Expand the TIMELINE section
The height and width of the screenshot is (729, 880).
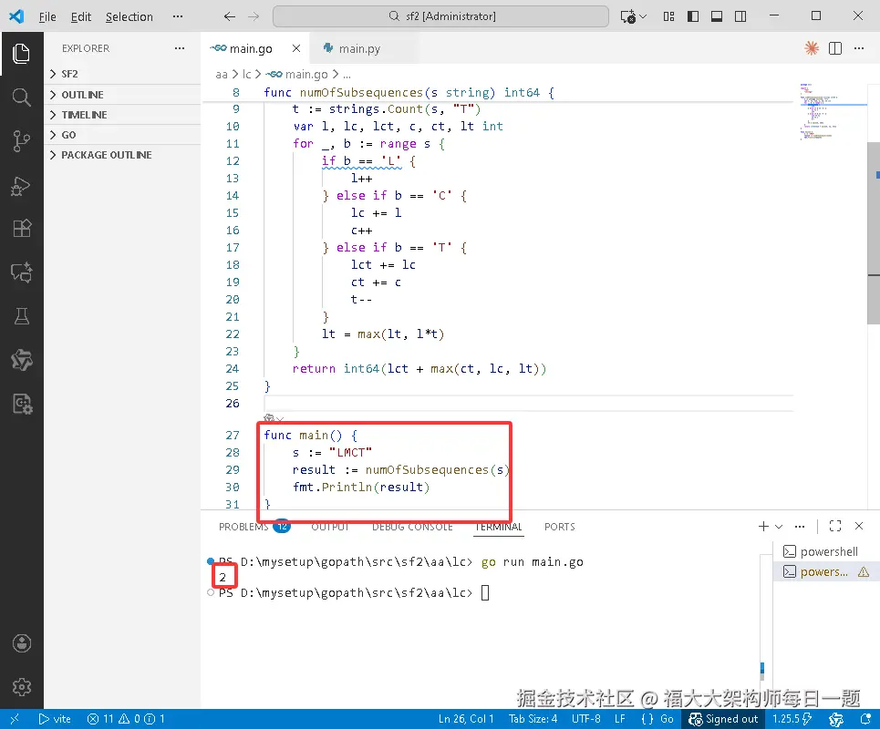coord(122,115)
